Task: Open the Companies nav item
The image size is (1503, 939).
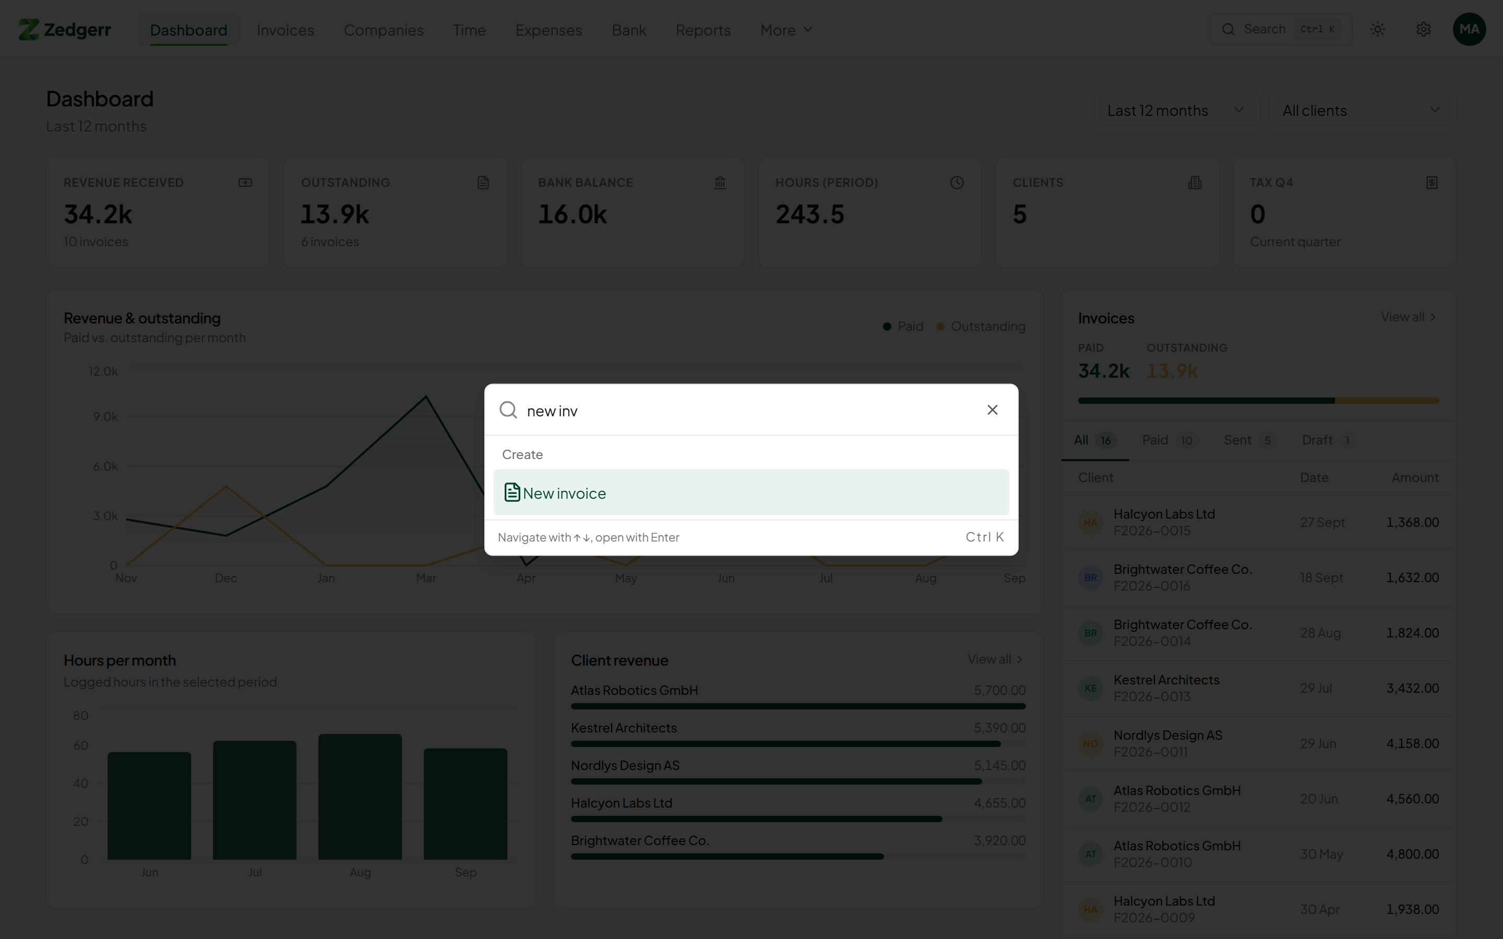Action: coord(384,30)
